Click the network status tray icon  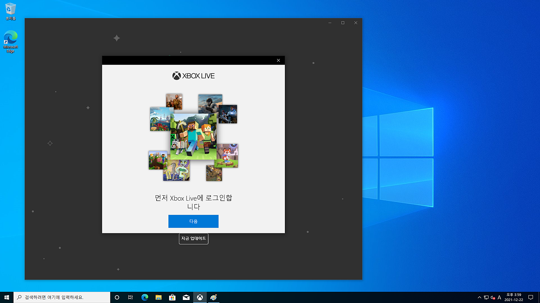click(x=486, y=297)
